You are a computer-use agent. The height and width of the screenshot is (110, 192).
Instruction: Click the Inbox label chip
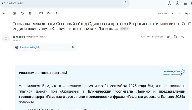click(123, 29)
